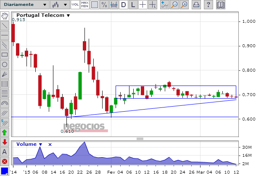
Task: Select the hand pan tool
Action: 5,16
